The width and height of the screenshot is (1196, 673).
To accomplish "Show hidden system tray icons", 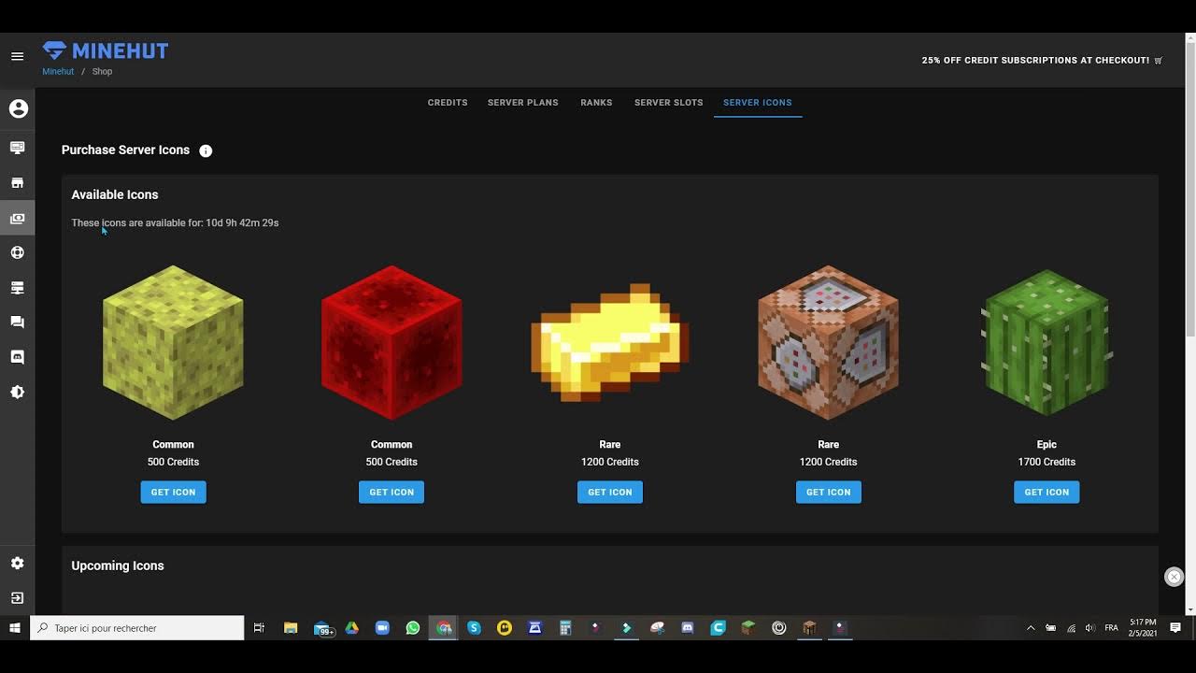I will pyautogui.click(x=1031, y=628).
